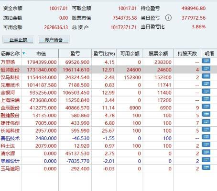This screenshot has width=217, height=191.
Task: Select the 奥雅设计 holding row
Action: coord(108,161)
